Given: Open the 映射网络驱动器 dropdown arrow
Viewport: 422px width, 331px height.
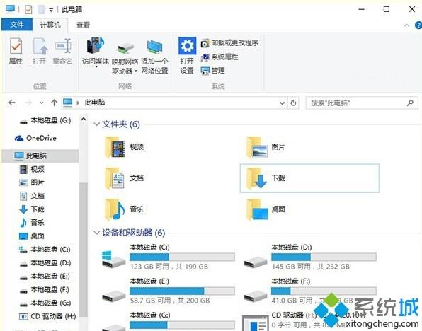Looking at the screenshot, I should pos(136,71).
